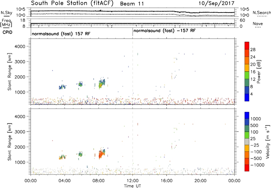Click the '16' value on the Power scale
The width and height of the screenshot is (271, 188).
[253, 72]
